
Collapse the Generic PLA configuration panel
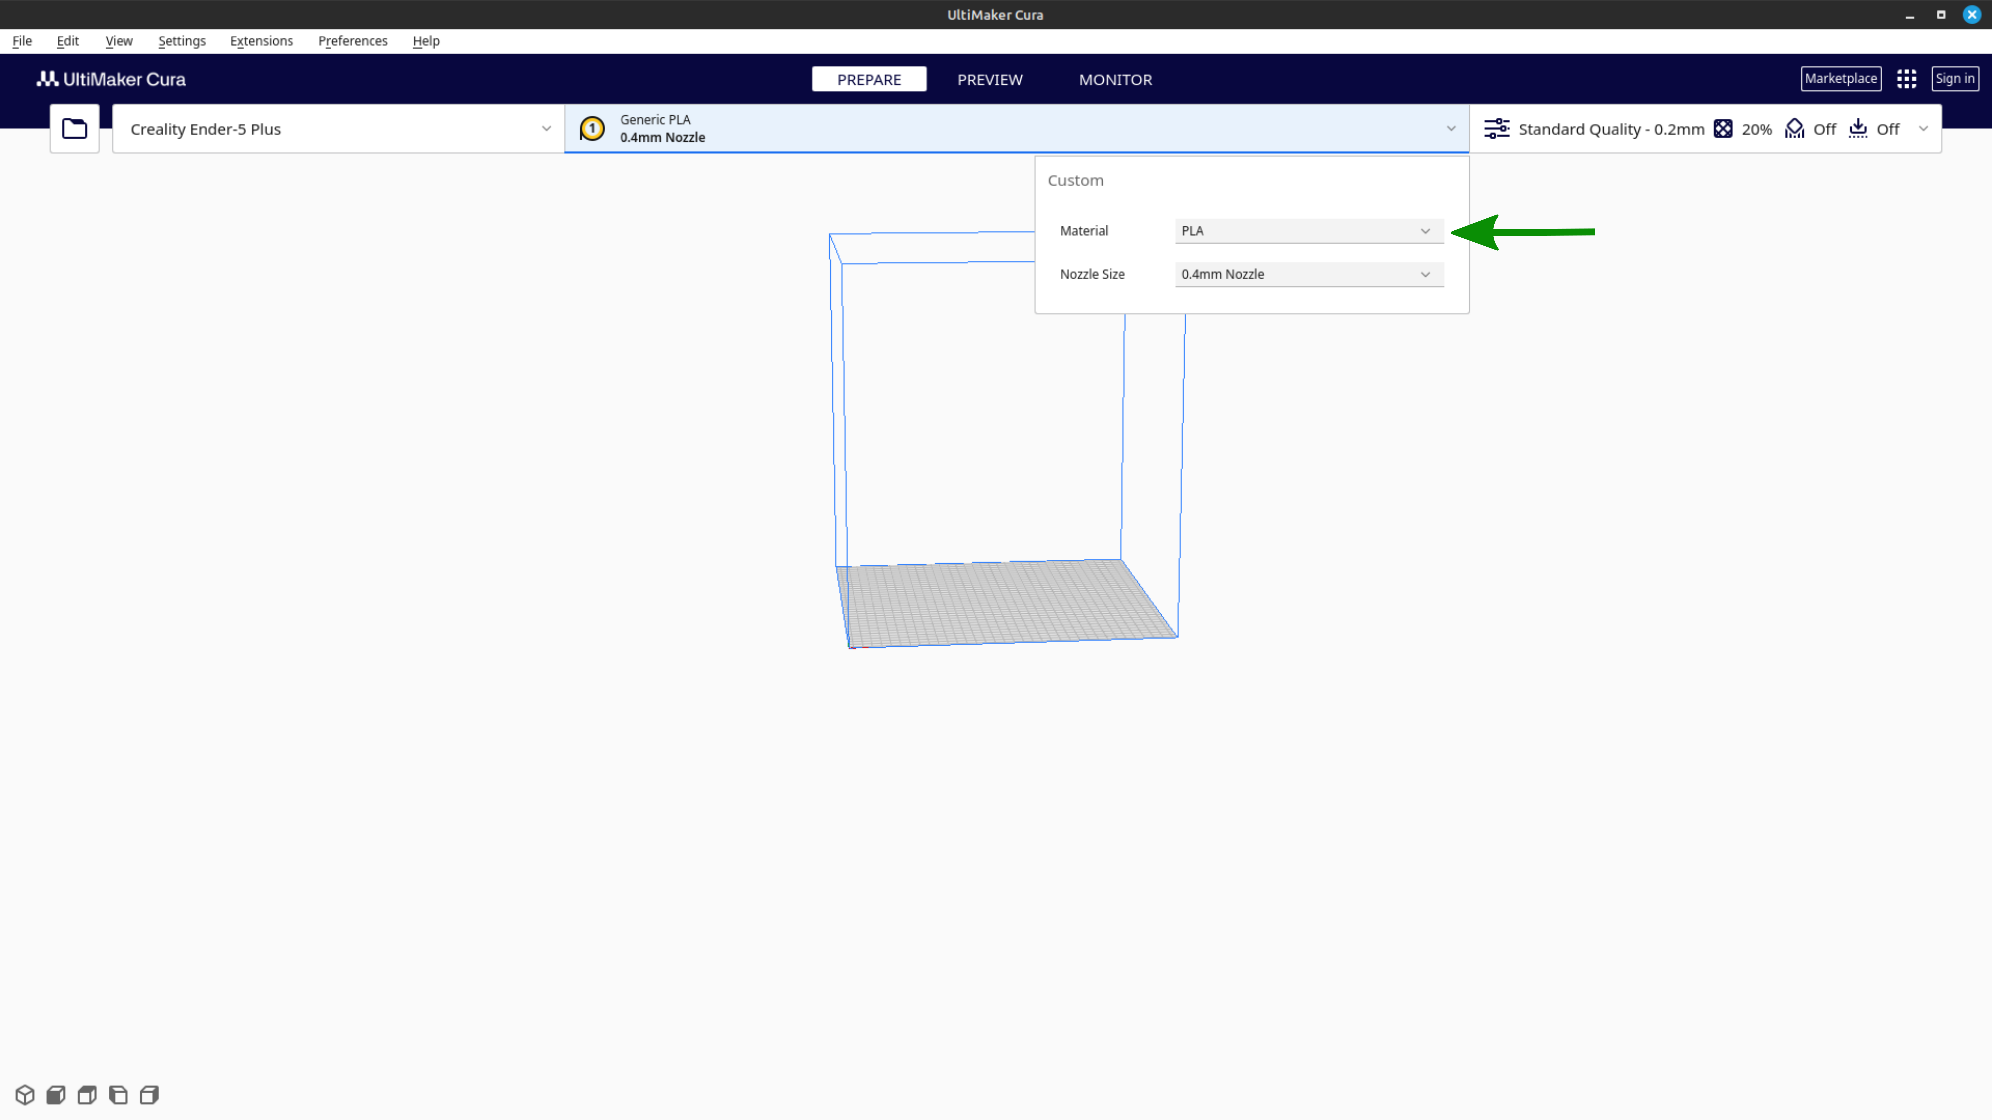tap(1016, 128)
